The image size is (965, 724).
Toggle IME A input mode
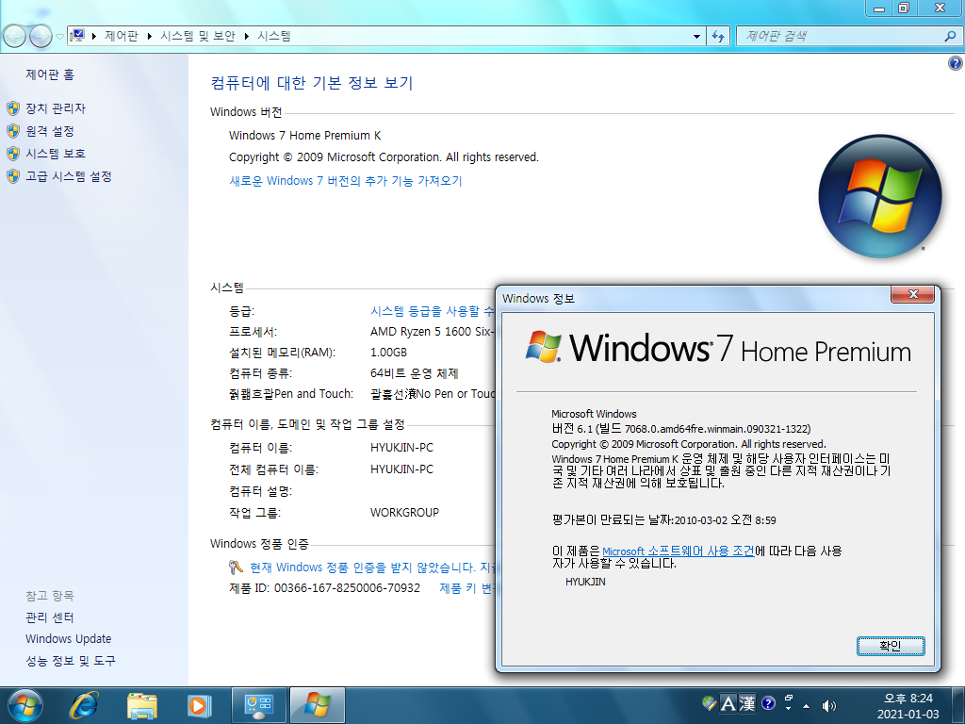(728, 703)
